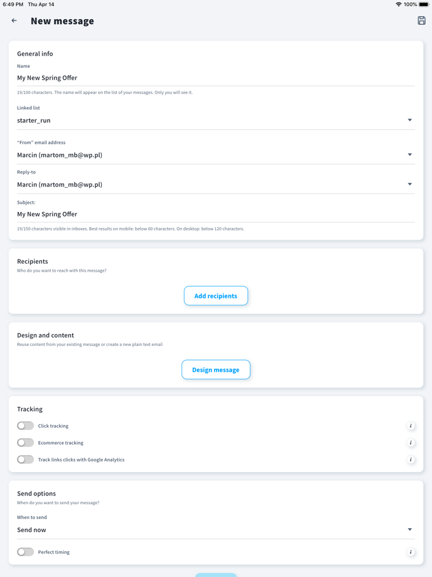The width and height of the screenshot is (432, 577).
Task: Enable the Click tracking toggle
Action: (x=25, y=426)
